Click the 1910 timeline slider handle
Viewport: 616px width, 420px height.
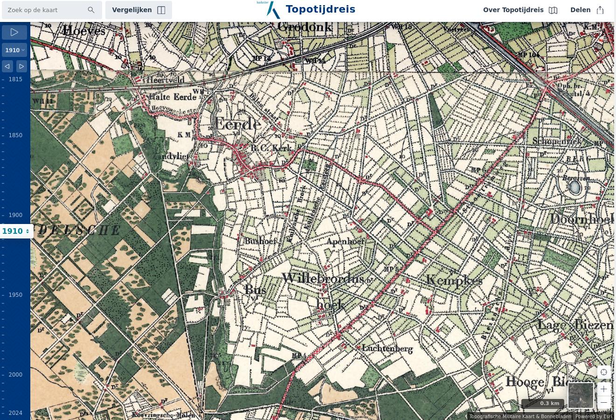(16, 231)
